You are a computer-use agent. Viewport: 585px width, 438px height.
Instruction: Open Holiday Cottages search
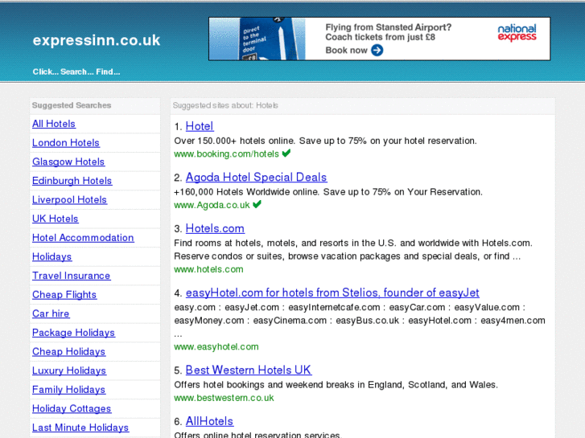tap(72, 409)
